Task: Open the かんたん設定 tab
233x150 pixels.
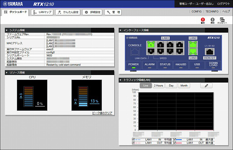Action: pyautogui.click(x=68, y=12)
